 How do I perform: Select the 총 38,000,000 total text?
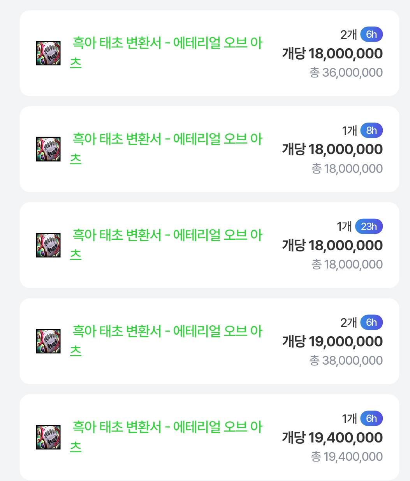[346, 361]
